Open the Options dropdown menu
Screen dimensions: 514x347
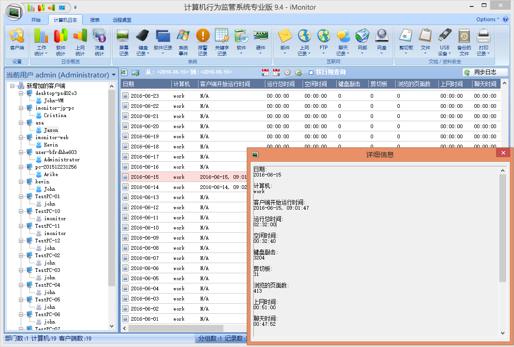click(488, 19)
